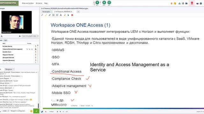
Task: Select the pointer cursor tool
Action: pyautogui.click(x=68, y=15)
